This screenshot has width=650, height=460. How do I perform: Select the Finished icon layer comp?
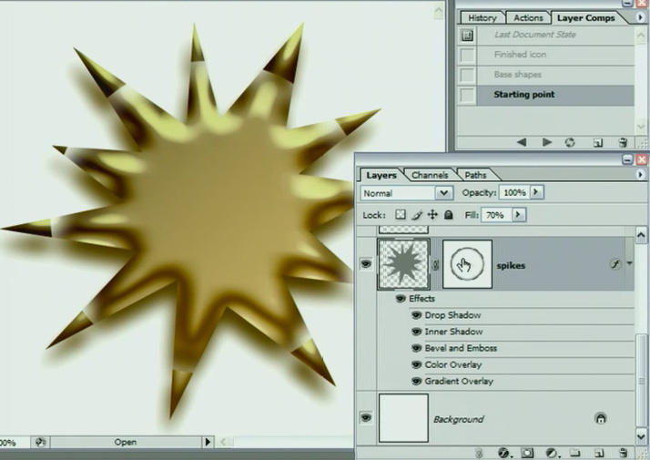(x=520, y=55)
